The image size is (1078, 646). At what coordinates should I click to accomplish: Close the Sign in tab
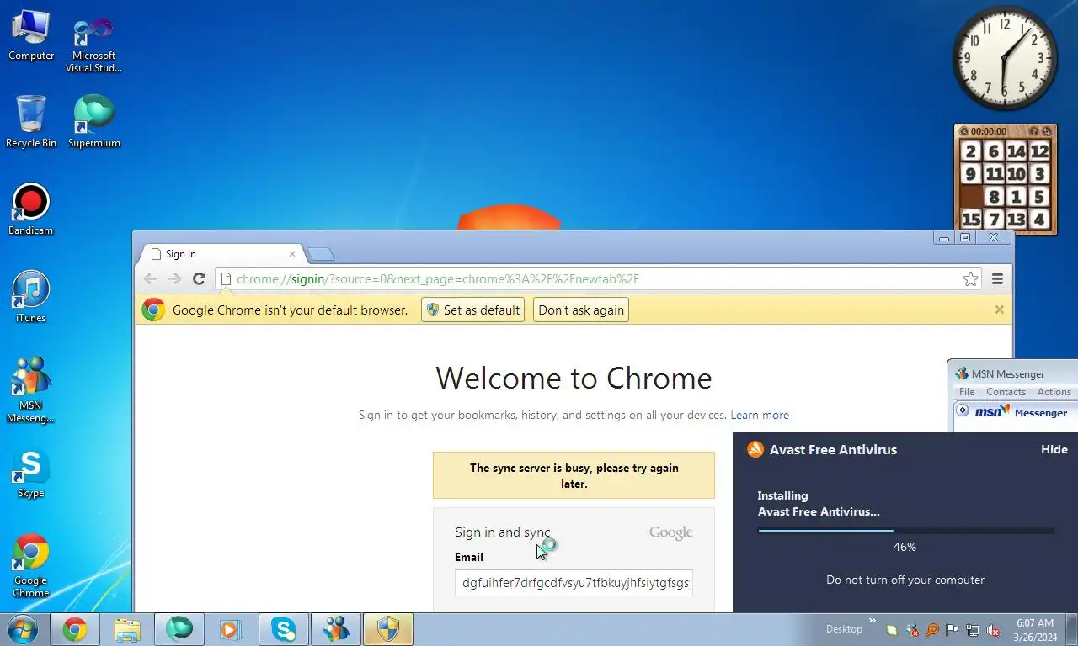pos(292,254)
